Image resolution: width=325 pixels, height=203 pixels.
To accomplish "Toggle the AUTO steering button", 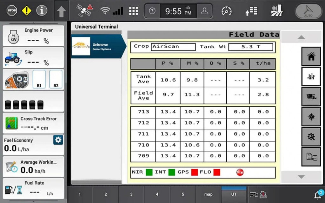I will (308, 11).
